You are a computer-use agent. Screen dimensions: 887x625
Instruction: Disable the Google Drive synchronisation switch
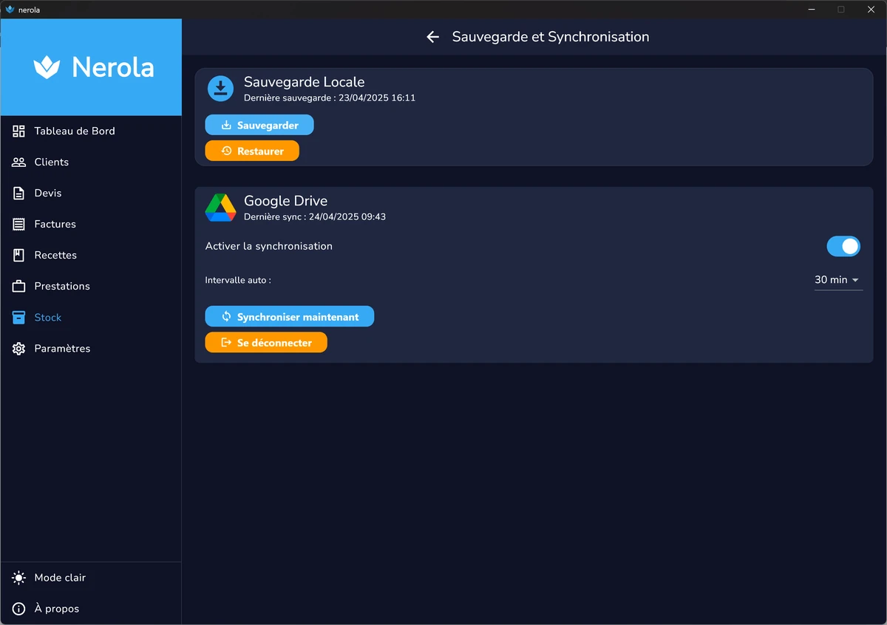click(x=843, y=246)
